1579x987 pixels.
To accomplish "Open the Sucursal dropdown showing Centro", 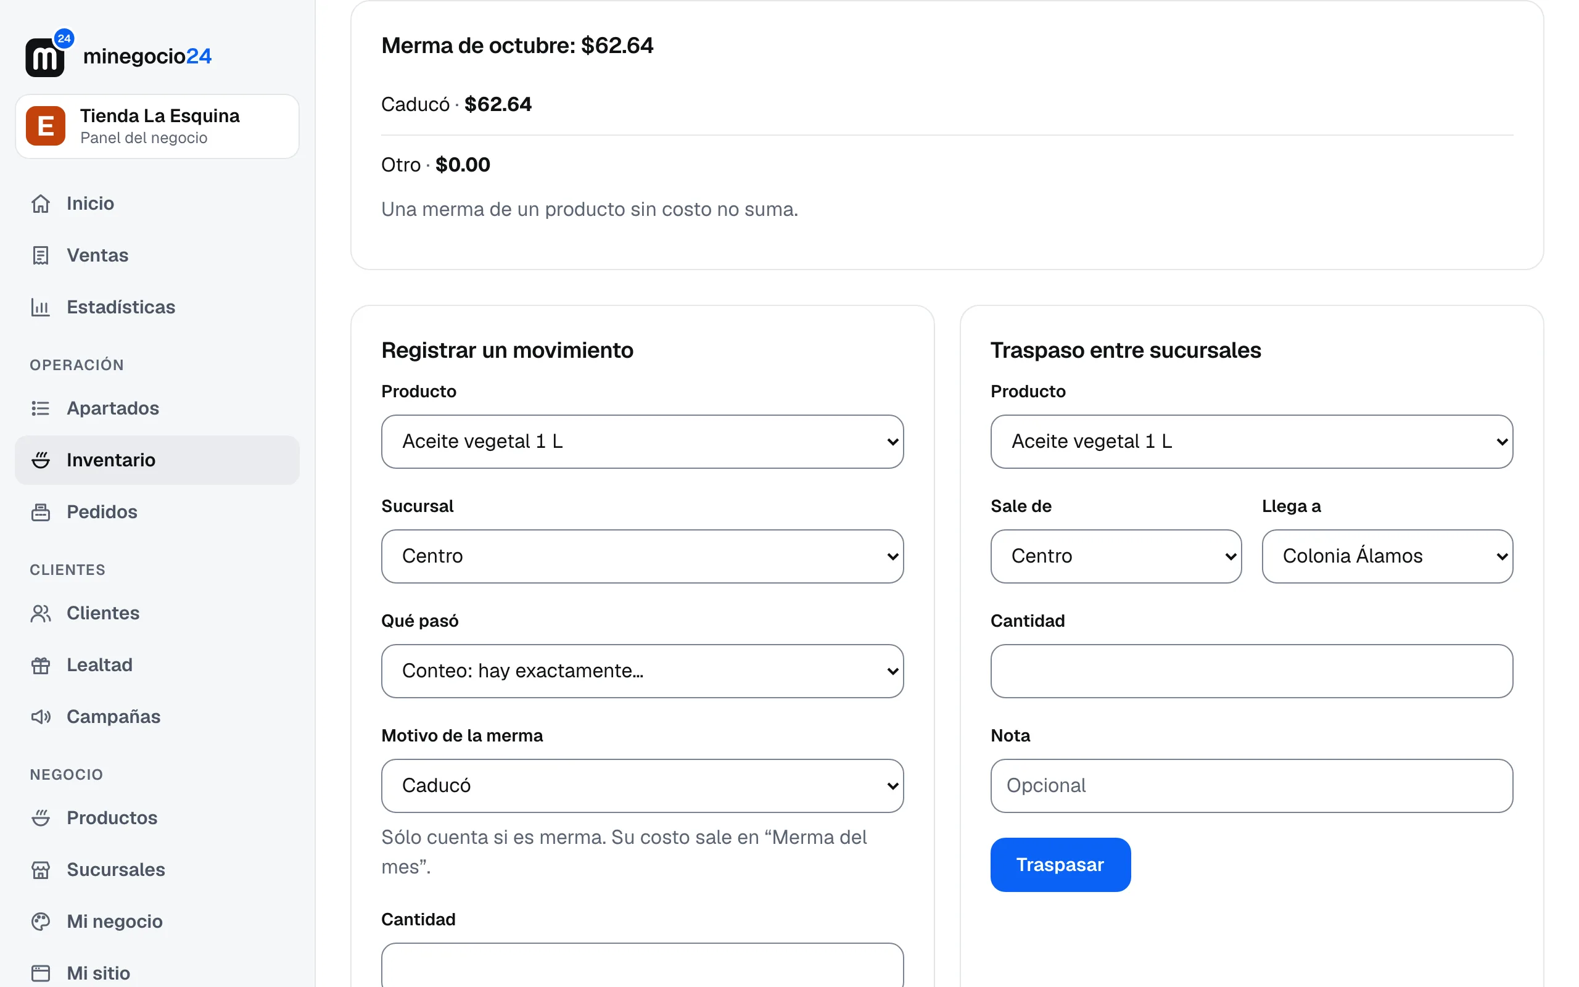I will click(x=642, y=556).
